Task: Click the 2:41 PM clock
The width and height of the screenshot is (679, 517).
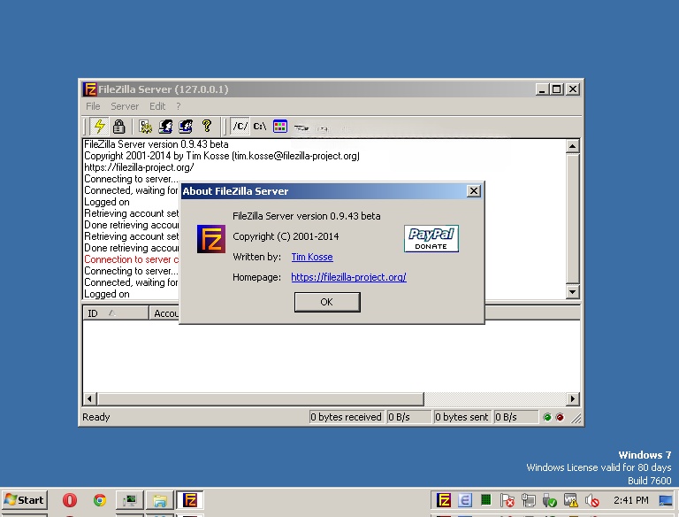Action: (x=631, y=500)
